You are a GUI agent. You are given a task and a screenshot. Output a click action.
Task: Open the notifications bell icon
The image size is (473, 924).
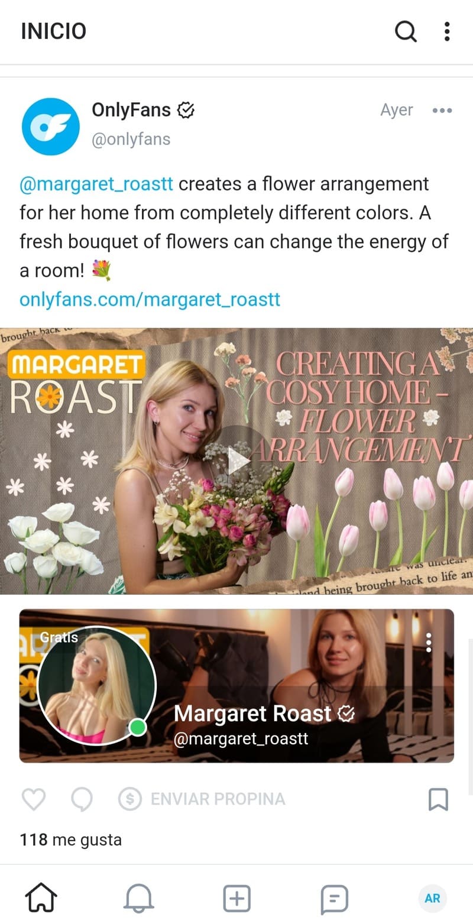[138, 899]
